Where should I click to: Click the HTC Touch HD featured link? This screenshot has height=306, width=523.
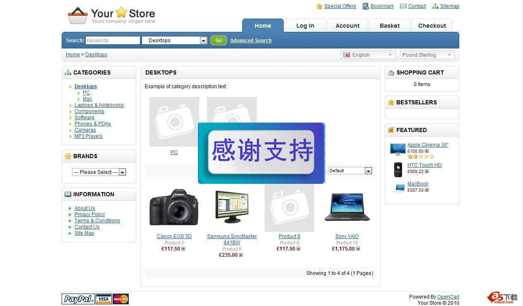point(424,165)
